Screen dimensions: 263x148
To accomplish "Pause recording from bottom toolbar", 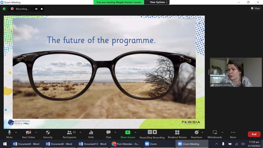I will click(x=150, y=132).
